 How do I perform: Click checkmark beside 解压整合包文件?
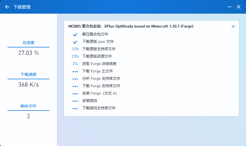click(x=75, y=34)
